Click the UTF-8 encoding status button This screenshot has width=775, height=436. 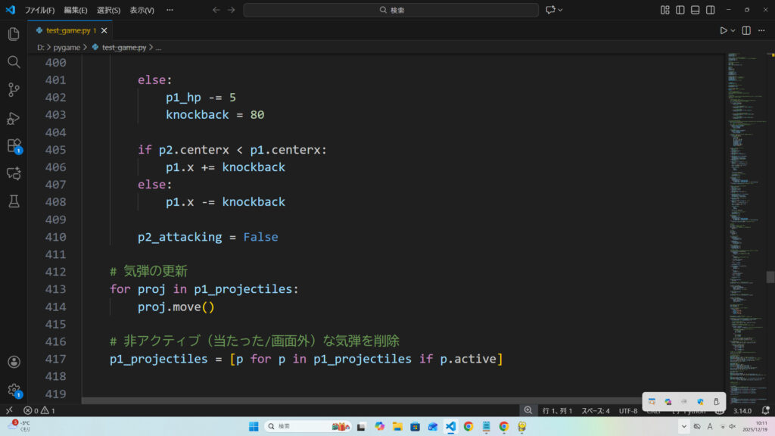(628, 410)
